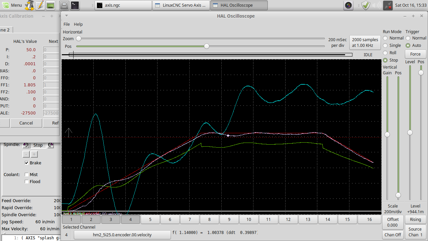Click the Source Chan 1 button
The image size is (428, 241).
tap(415, 232)
